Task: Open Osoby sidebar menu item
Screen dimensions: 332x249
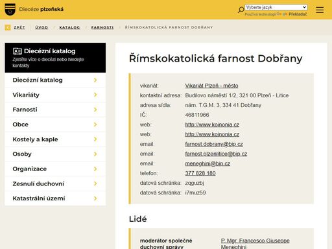Action: click(x=55, y=154)
